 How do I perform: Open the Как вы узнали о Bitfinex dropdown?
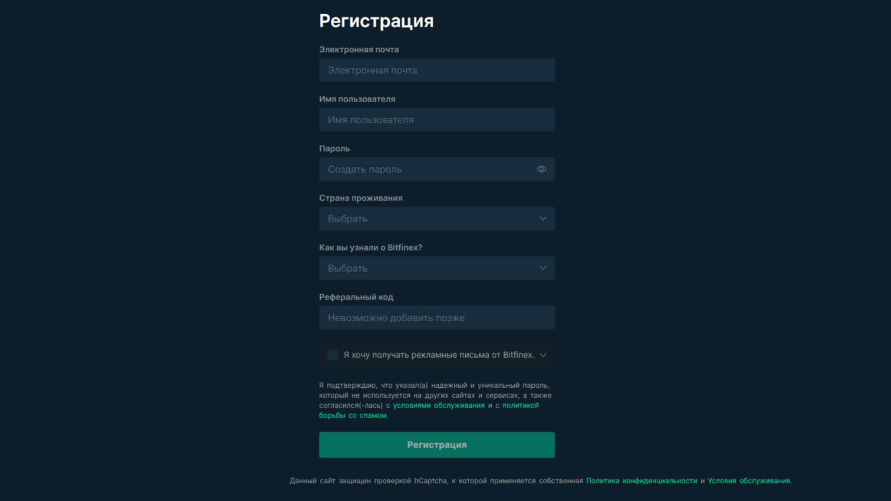point(436,268)
